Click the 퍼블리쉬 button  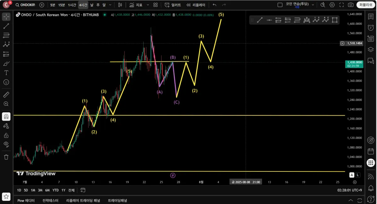[x=365, y=5]
